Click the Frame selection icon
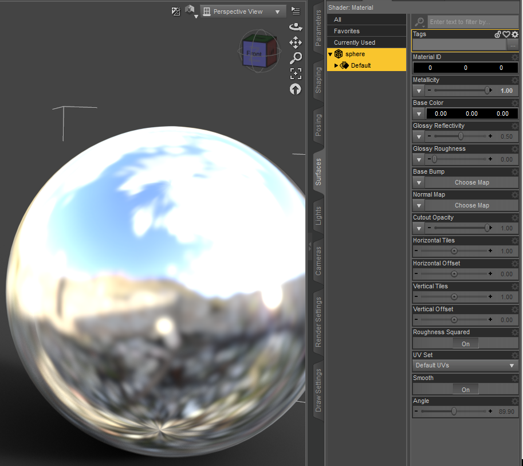The width and height of the screenshot is (523, 466). 296,73
